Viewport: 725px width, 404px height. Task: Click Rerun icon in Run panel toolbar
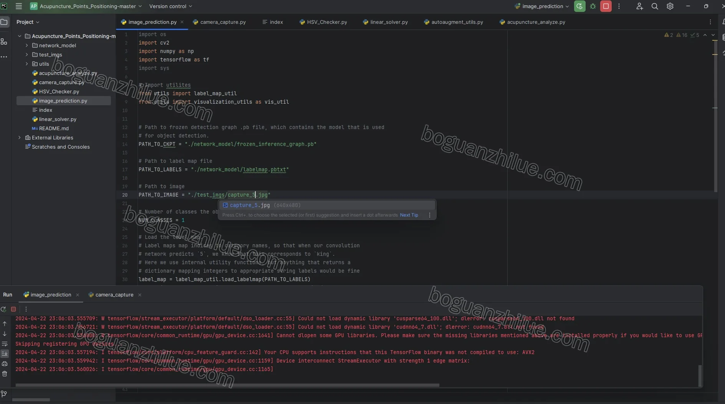pos(4,309)
